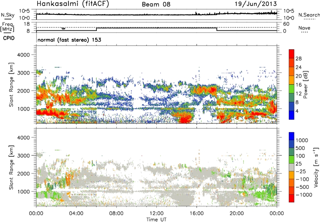Viewport: 320px width, 222px height.
Task: Click the red top segment of Power colorbar
Action: (292, 54)
